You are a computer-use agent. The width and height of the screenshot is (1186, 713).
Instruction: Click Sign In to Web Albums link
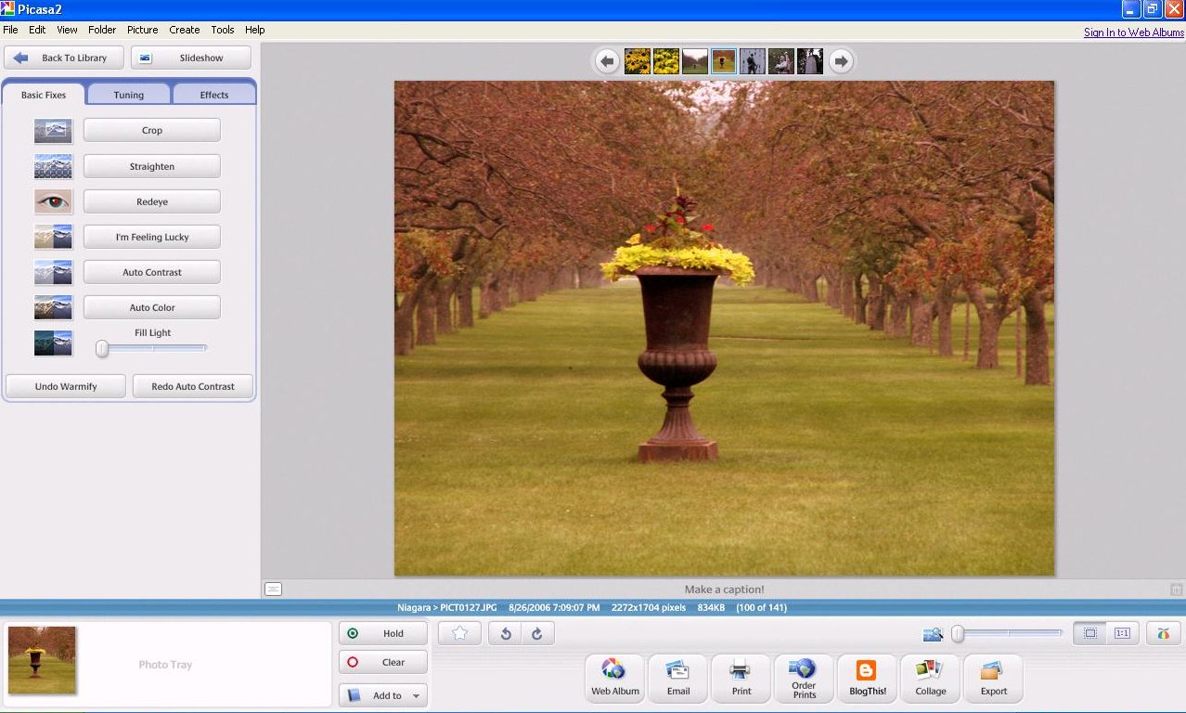tap(1133, 32)
